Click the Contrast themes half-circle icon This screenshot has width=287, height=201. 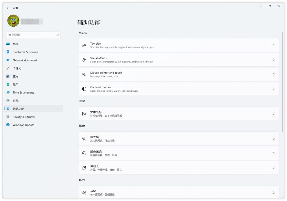click(84, 89)
